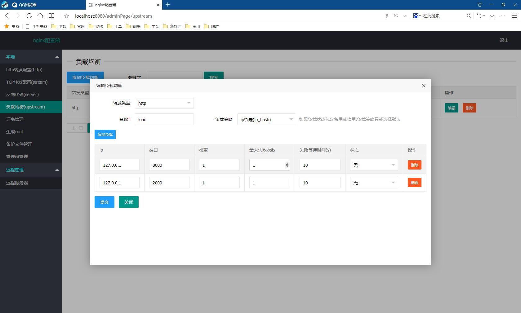Open the 电影 bookmark folder

(x=59, y=26)
